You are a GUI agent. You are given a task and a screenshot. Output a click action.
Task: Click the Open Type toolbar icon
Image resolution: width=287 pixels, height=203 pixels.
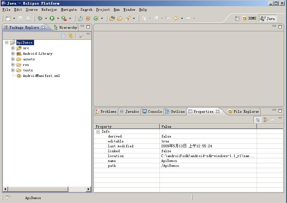(x=112, y=18)
